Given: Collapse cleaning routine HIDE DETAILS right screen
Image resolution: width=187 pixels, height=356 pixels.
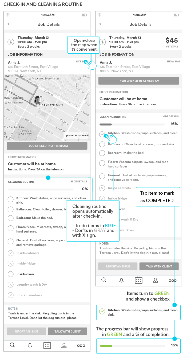Looking at the screenshot, I should pyautogui.click(x=170, y=117).
